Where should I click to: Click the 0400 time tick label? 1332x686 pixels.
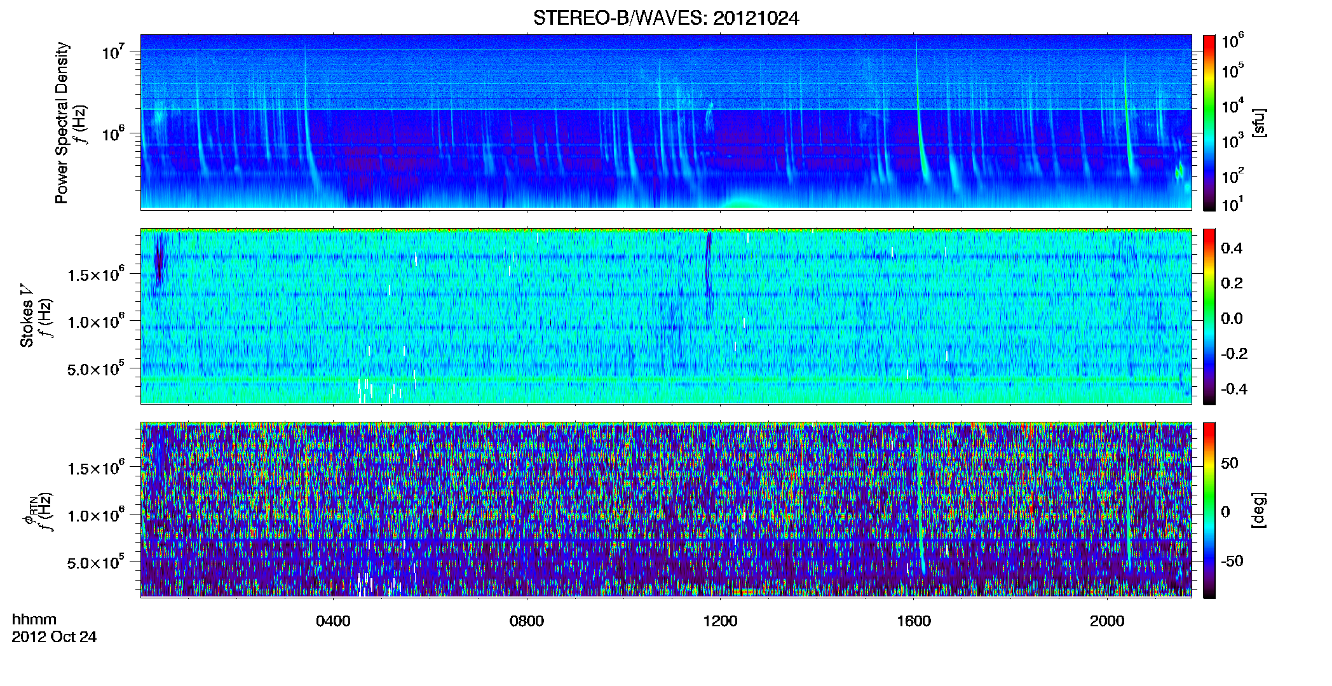pyautogui.click(x=333, y=621)
